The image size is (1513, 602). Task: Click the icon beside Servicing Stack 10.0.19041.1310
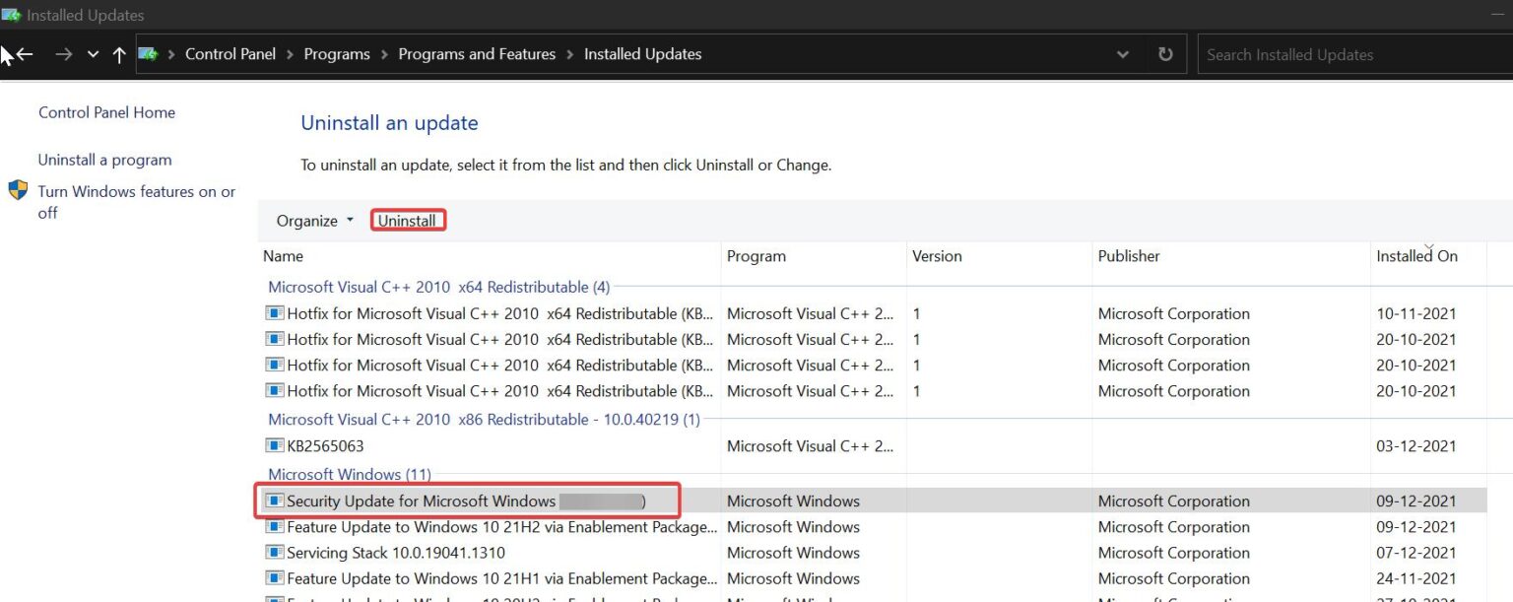pyautogui.click(x=274, y=552)
